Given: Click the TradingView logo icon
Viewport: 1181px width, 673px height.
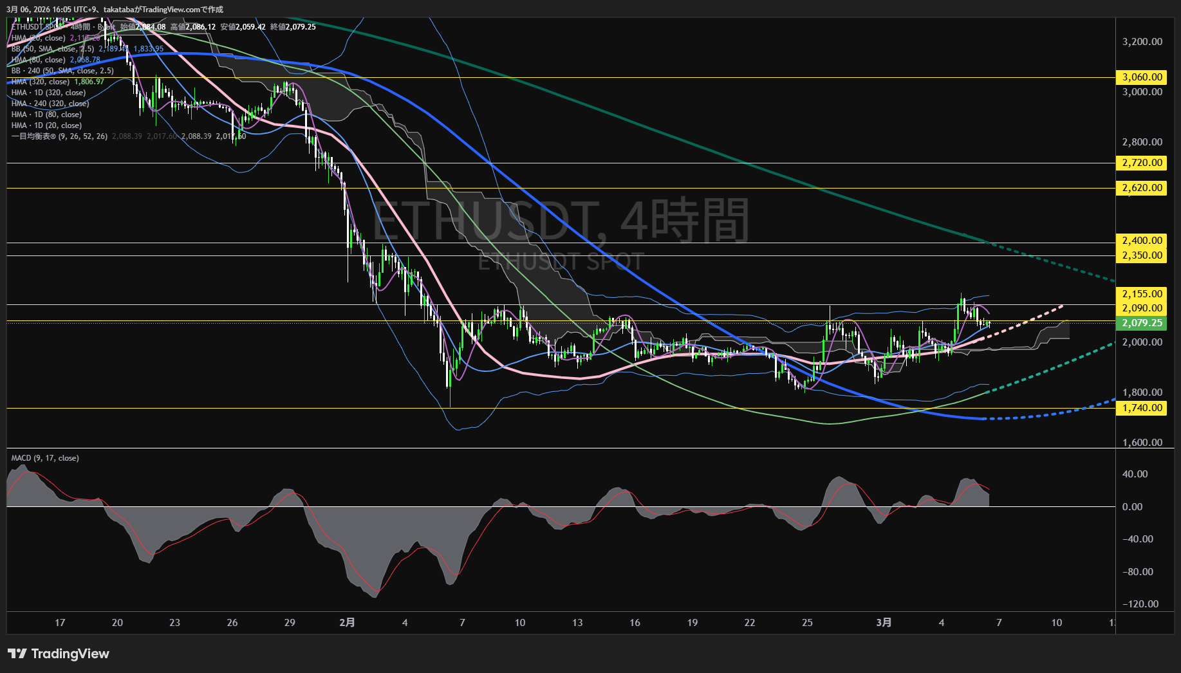Looking at the screenshot, I should click(x=17, y=654).
